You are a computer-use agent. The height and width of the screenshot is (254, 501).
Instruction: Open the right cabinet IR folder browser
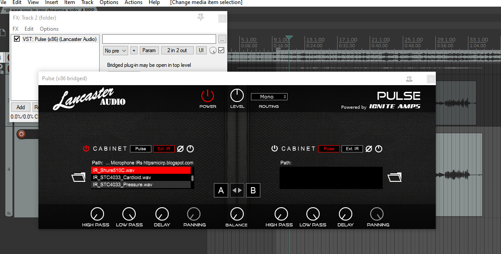point(394,177)
